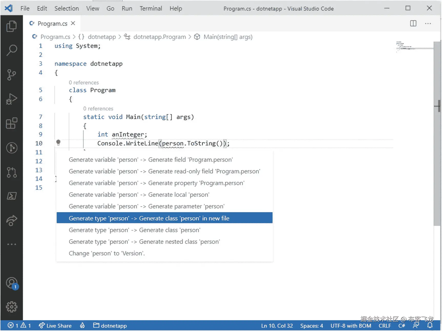Open the Accounts icon with badge
The height and width of the screenshot is (331, 442).
(x=12, y=284)
